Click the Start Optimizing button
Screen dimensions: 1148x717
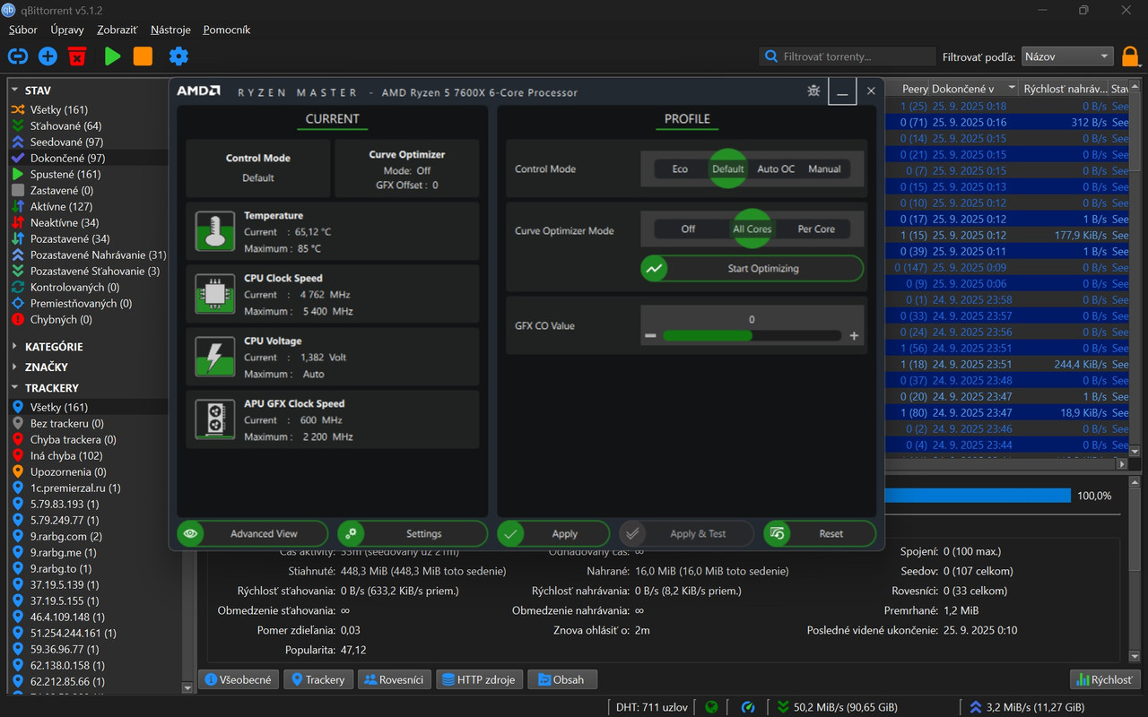pos(752,268)
